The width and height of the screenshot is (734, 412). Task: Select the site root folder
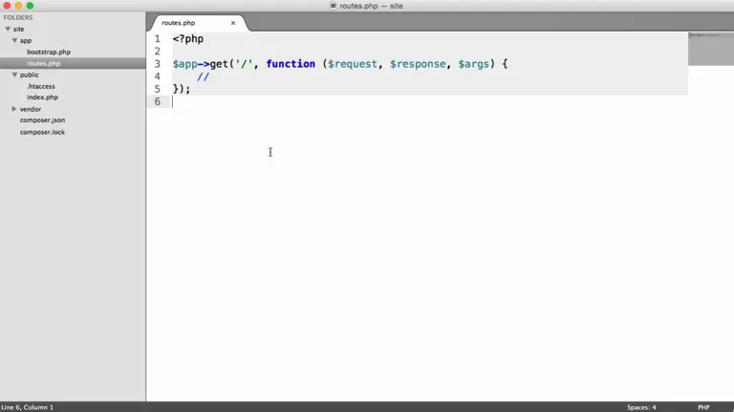coord(19,29)
